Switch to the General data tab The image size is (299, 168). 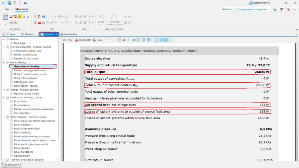click(69, 34)
